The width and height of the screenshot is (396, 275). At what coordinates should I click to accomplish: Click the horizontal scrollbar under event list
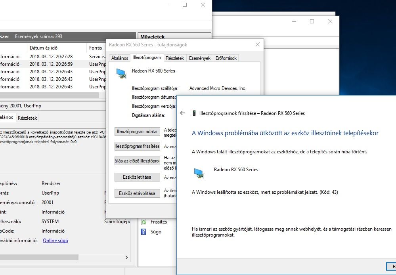click(x=49, y=95)
